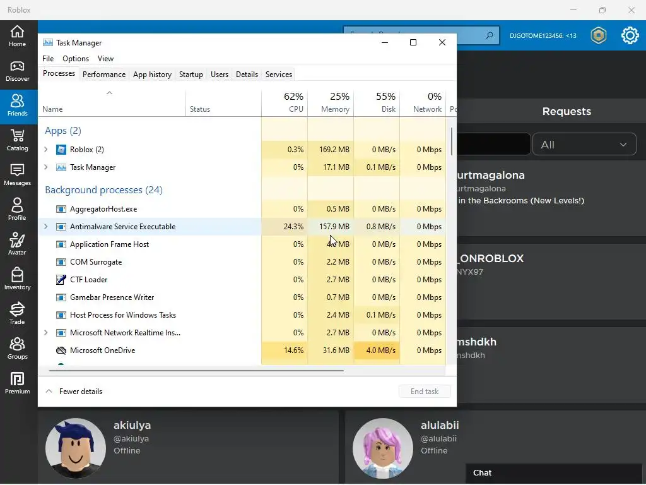The width and height of the screenshot is (646, 485).
Task: Select the Application Frame Host process row
Action: click(x=242, y=244)
